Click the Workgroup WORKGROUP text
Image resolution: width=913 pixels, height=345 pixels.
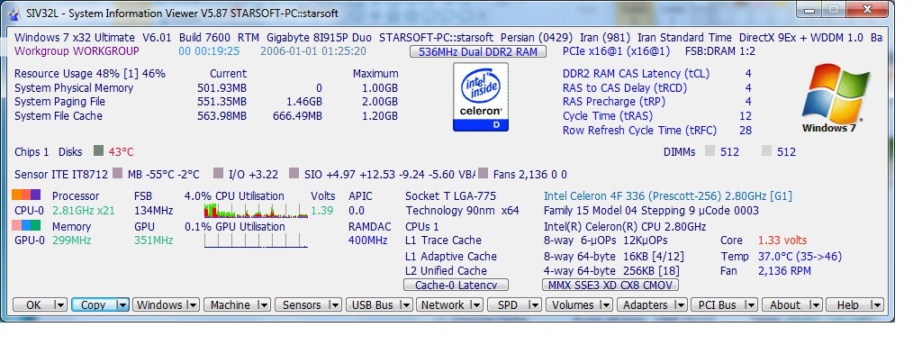tap(77, 51)
